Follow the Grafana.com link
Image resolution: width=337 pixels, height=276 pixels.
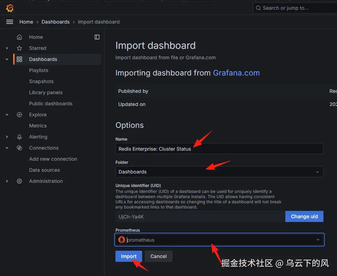(236, 73)
